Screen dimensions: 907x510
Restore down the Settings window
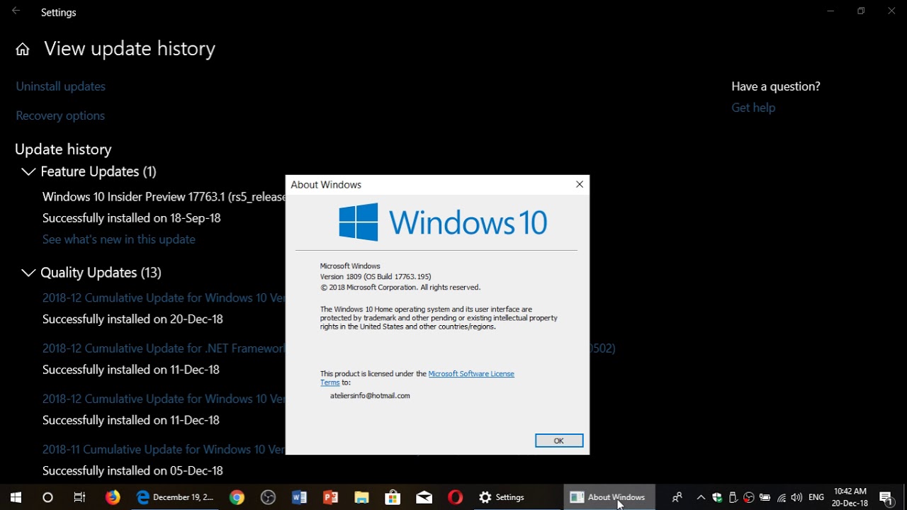click(x=861, y=11)
